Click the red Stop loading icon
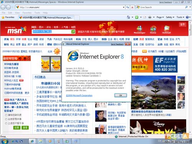192x144 pixels. click(x=132, y=7)
